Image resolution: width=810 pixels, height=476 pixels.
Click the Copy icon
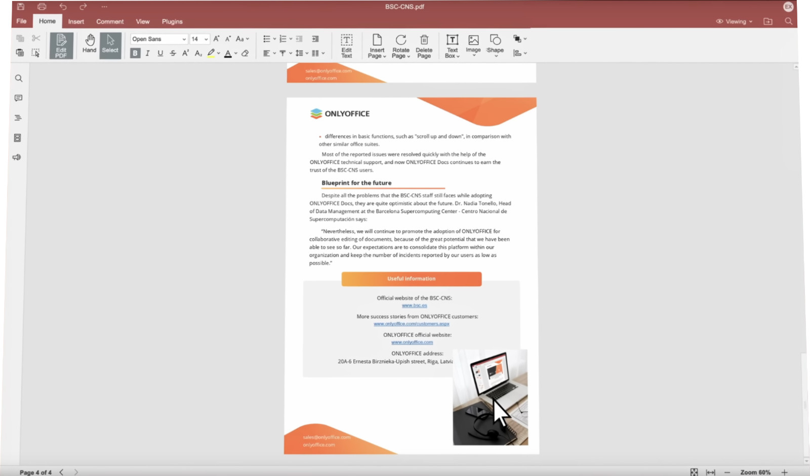tap(20, 38)
